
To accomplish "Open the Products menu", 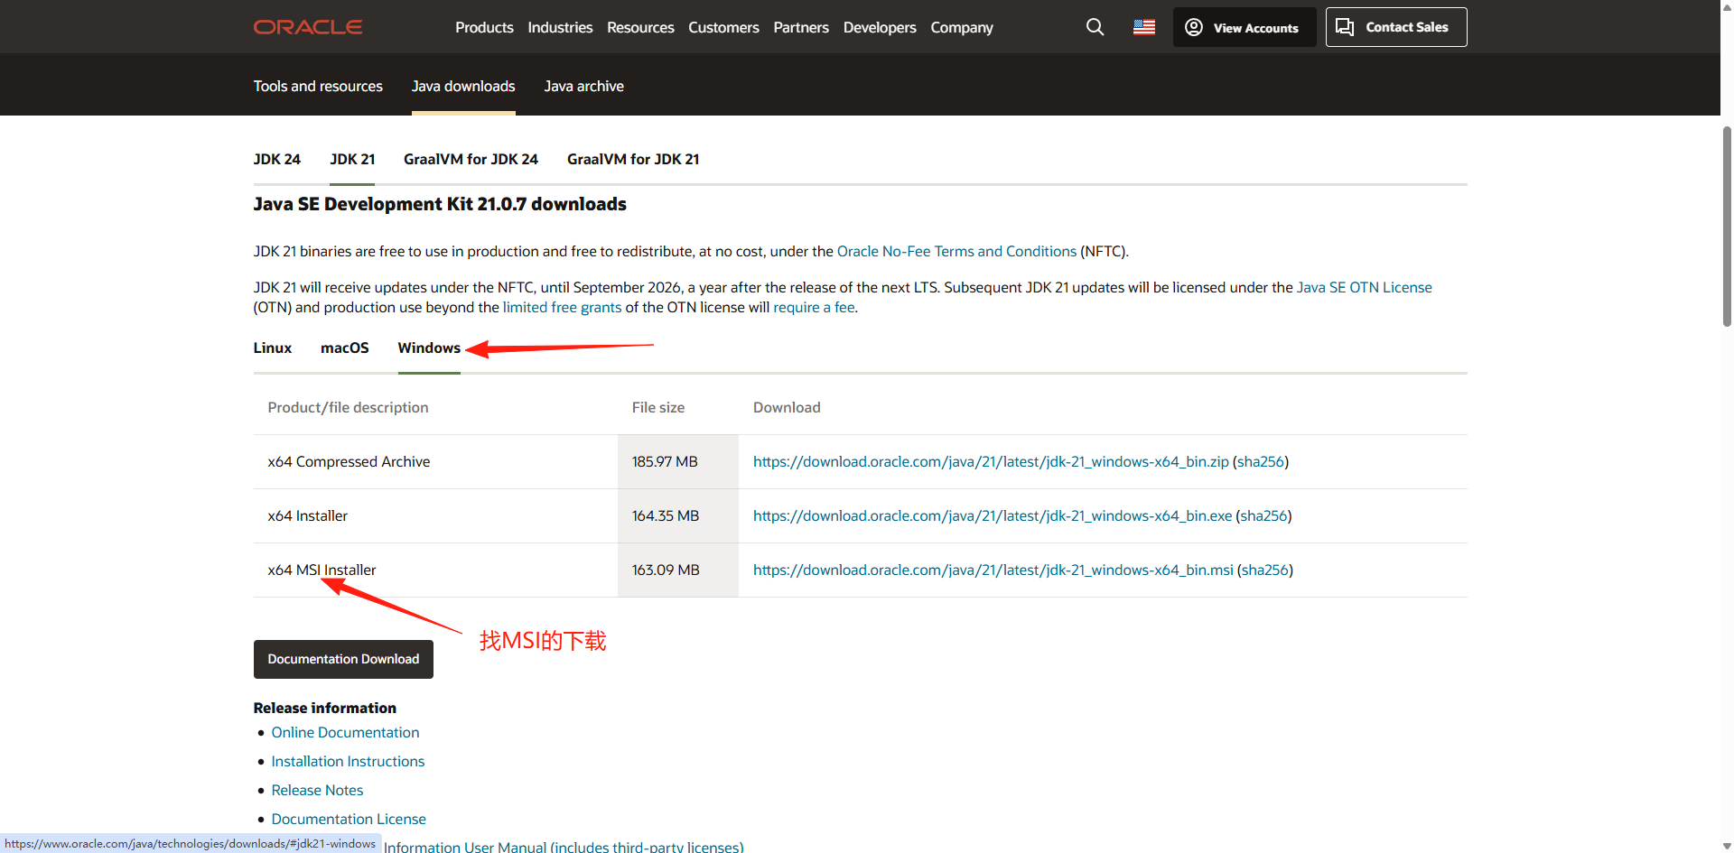I will (484, 27).
